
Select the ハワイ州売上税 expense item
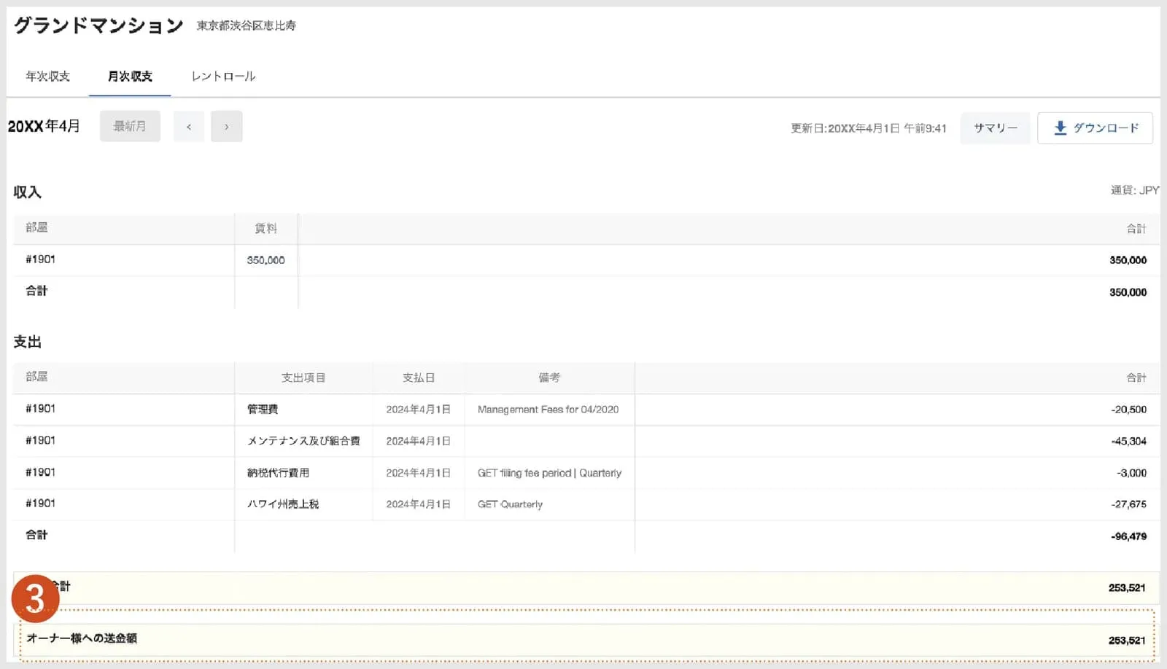click(x=283, y=504)
